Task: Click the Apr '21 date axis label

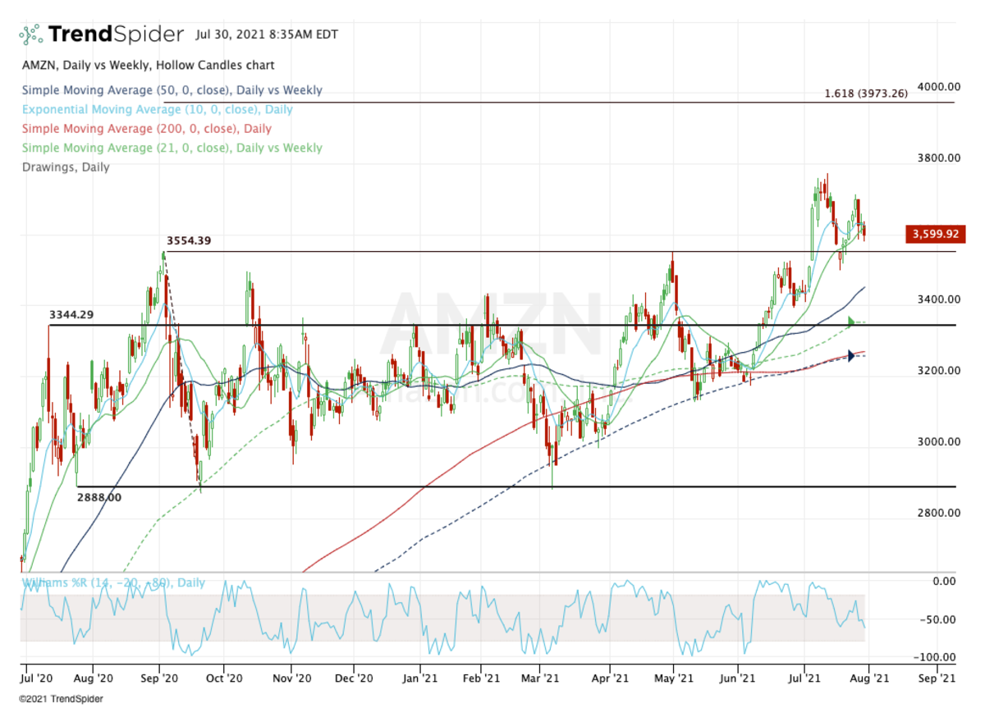Action: (x=611, y=678)
